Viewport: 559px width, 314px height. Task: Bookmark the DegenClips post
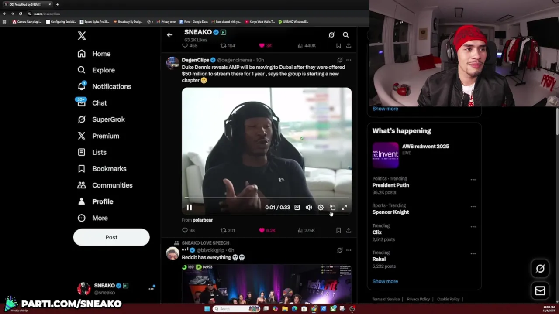tap(338, 230)
